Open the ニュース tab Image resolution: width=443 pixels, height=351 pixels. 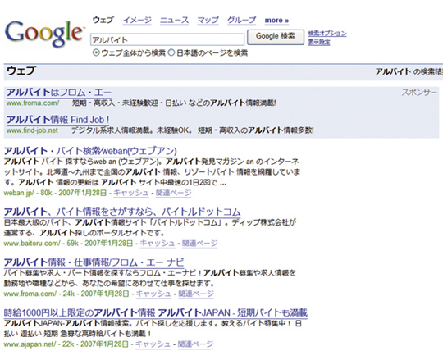pyautogui.click(x=174, y=21)
